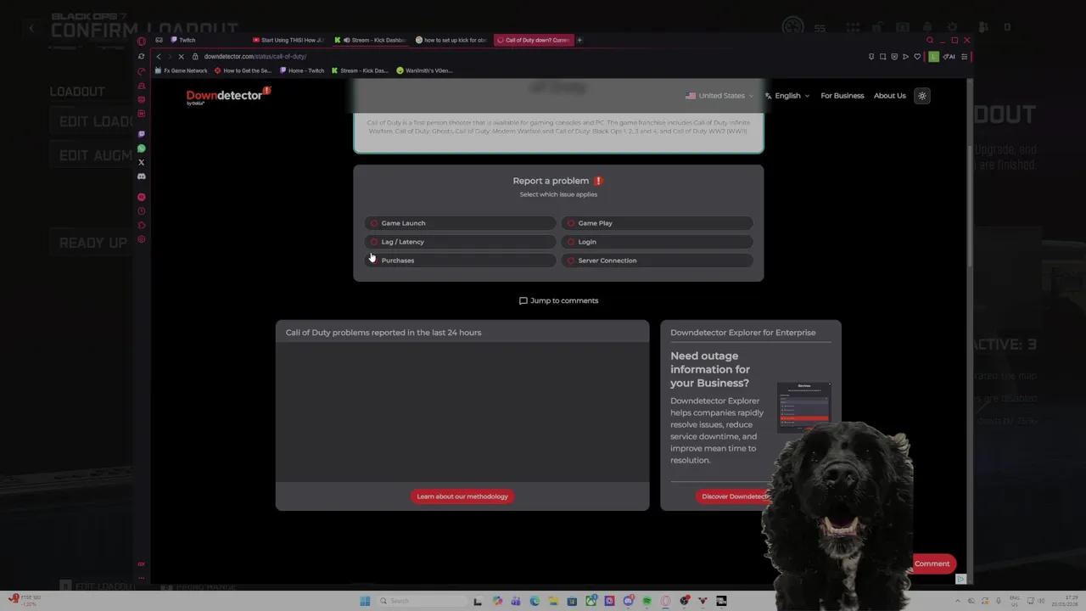Open the Easy Setup sliders icon
This screenshot has width=1086, height=611.
pos(965,57)
